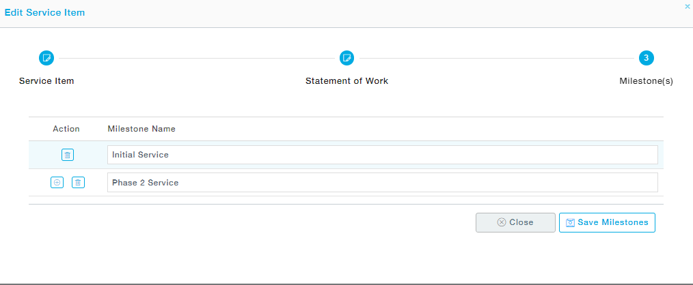693x285 pixels.
Task: Click the disk icon on Save Milestones
Action: [x=570, y=223]
